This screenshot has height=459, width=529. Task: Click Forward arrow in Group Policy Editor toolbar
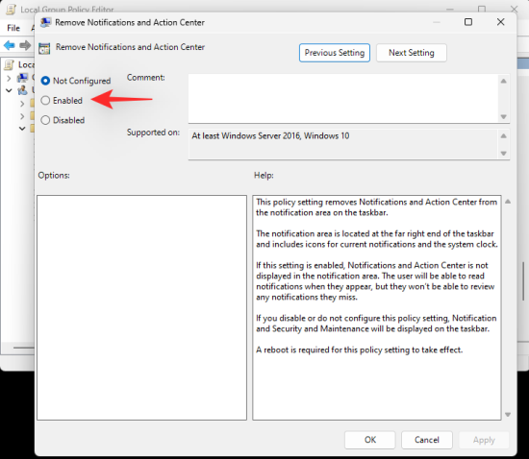25,45
